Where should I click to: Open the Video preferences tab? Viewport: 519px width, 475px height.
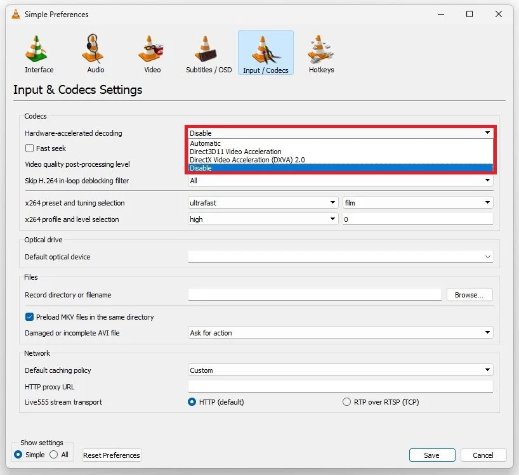(152, 53)
